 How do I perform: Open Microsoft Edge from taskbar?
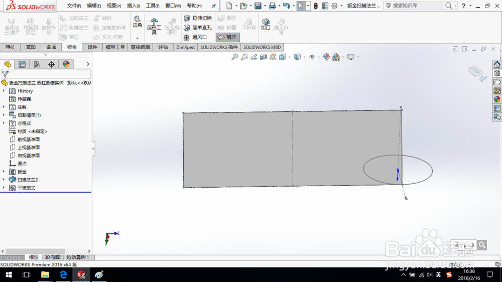pyautogui.click(x=63, y=274)
